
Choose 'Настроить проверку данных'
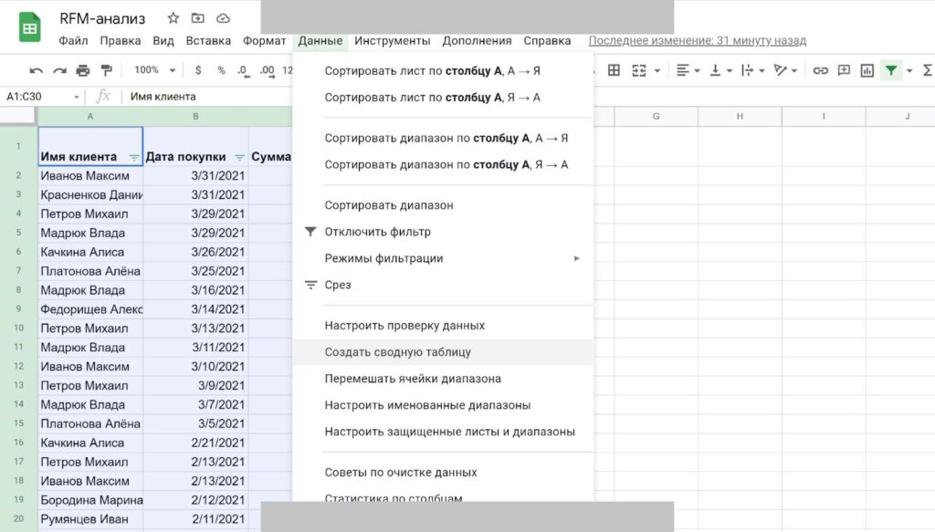(x=404, y=326)
